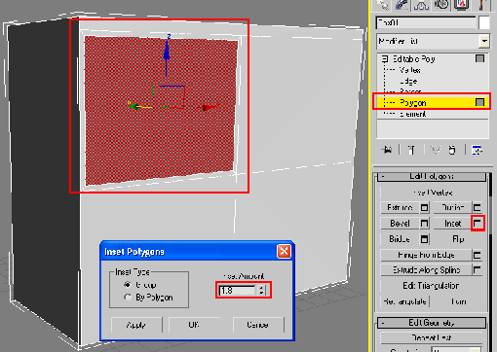Select the Element sub-object level
497x352 pixels.
(x=413, y=114)
